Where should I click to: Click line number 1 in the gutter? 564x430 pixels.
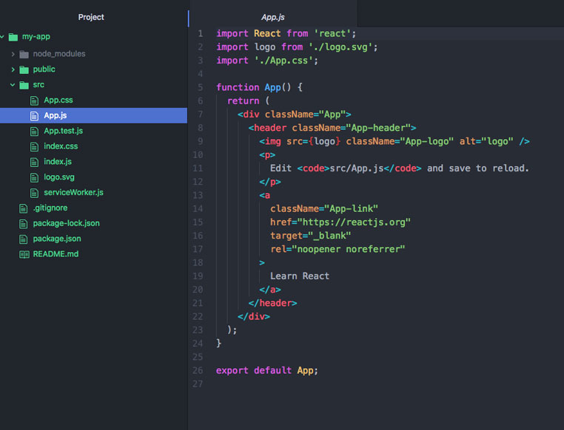[x=201, y=34]
